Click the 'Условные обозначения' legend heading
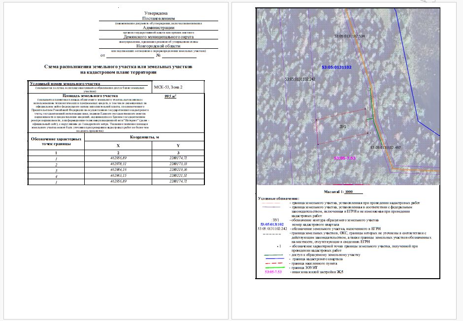Viewport: 463px width, 321px height. click(278, 198)
